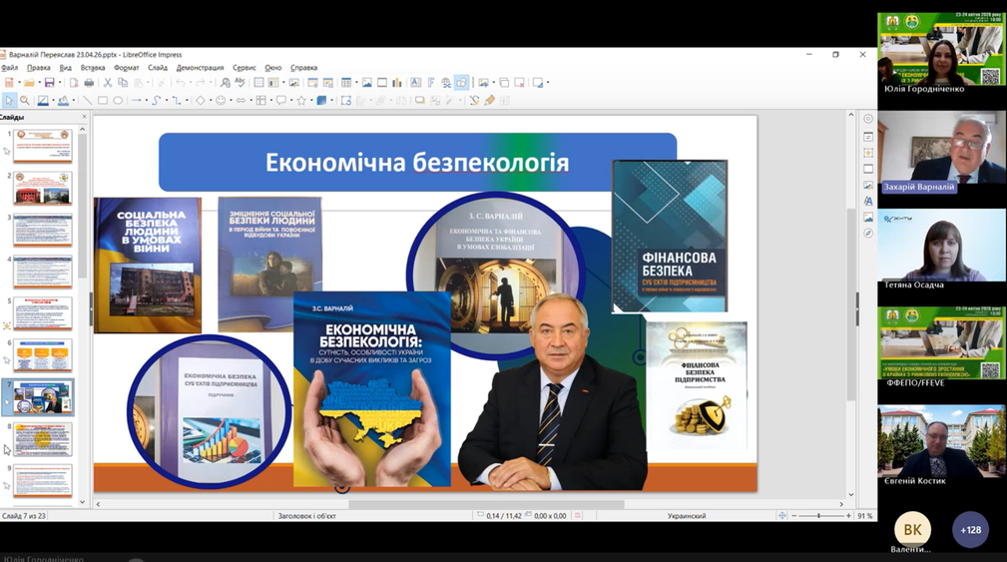Expand the Symbol Shapes smiley dropdown
The width and height of the screenshot is (1007, 562).
[x=230, y=101]
